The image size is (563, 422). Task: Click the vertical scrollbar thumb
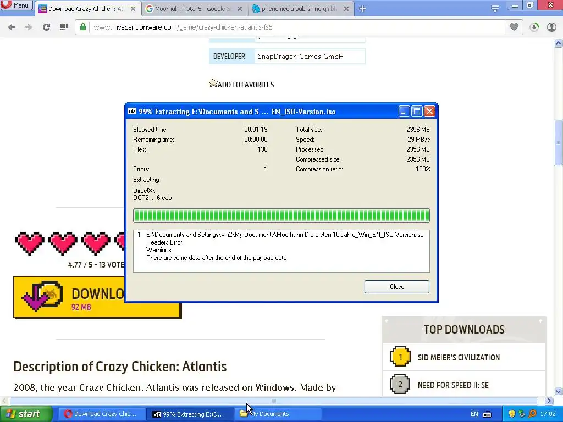(x=559, y=143)
